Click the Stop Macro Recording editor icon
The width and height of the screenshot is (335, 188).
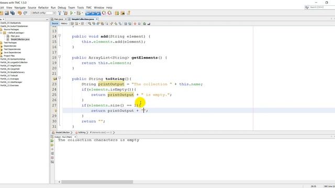[x=139, y=23]
